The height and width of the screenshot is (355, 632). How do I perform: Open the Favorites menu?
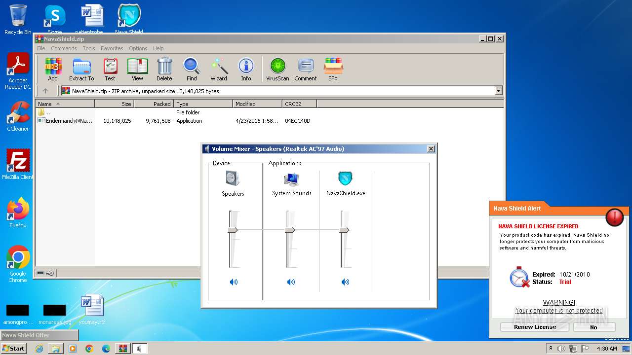tap(112, 48)
